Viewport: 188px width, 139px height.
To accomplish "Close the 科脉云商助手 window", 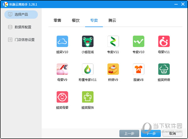I will tap(183, 4).
